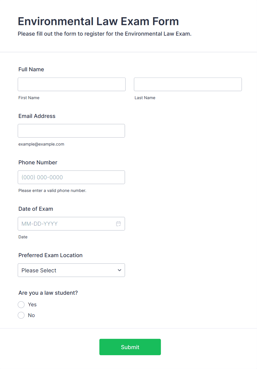Focus the First Name input field
Screen dimensions: 257x369
(72, 84)
